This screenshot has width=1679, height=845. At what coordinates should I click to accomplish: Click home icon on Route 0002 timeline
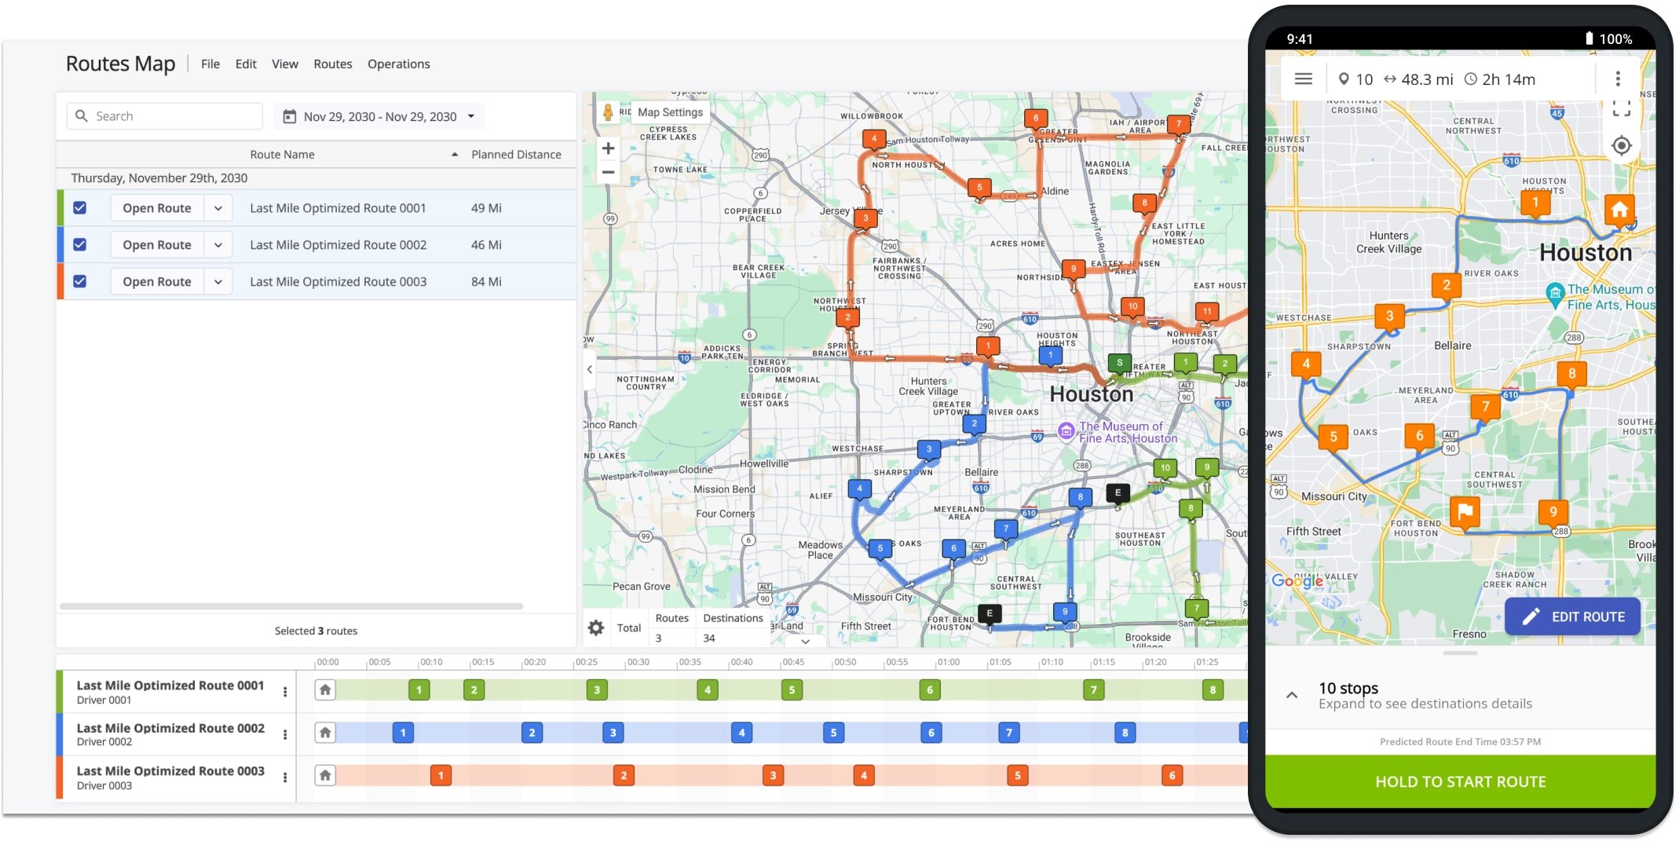coord(325,733)
